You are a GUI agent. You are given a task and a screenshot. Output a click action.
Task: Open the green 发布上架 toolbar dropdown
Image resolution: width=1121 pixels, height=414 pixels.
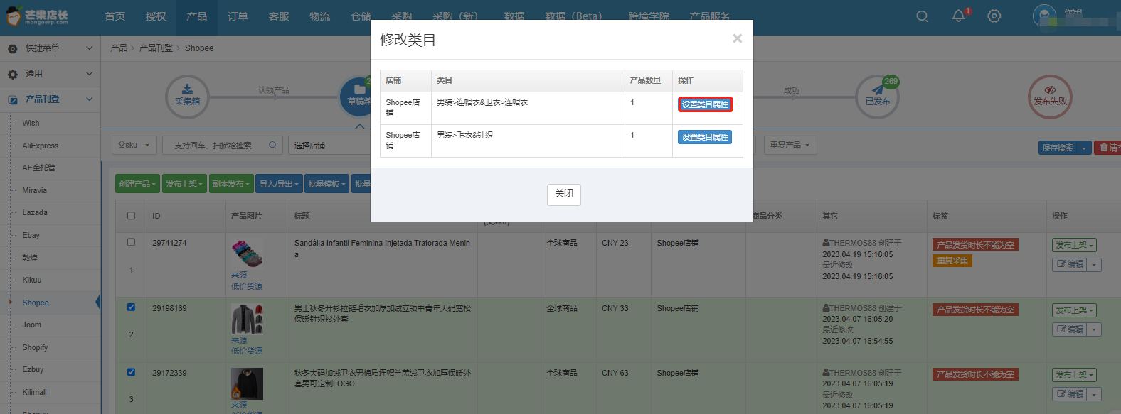[184, 184]
